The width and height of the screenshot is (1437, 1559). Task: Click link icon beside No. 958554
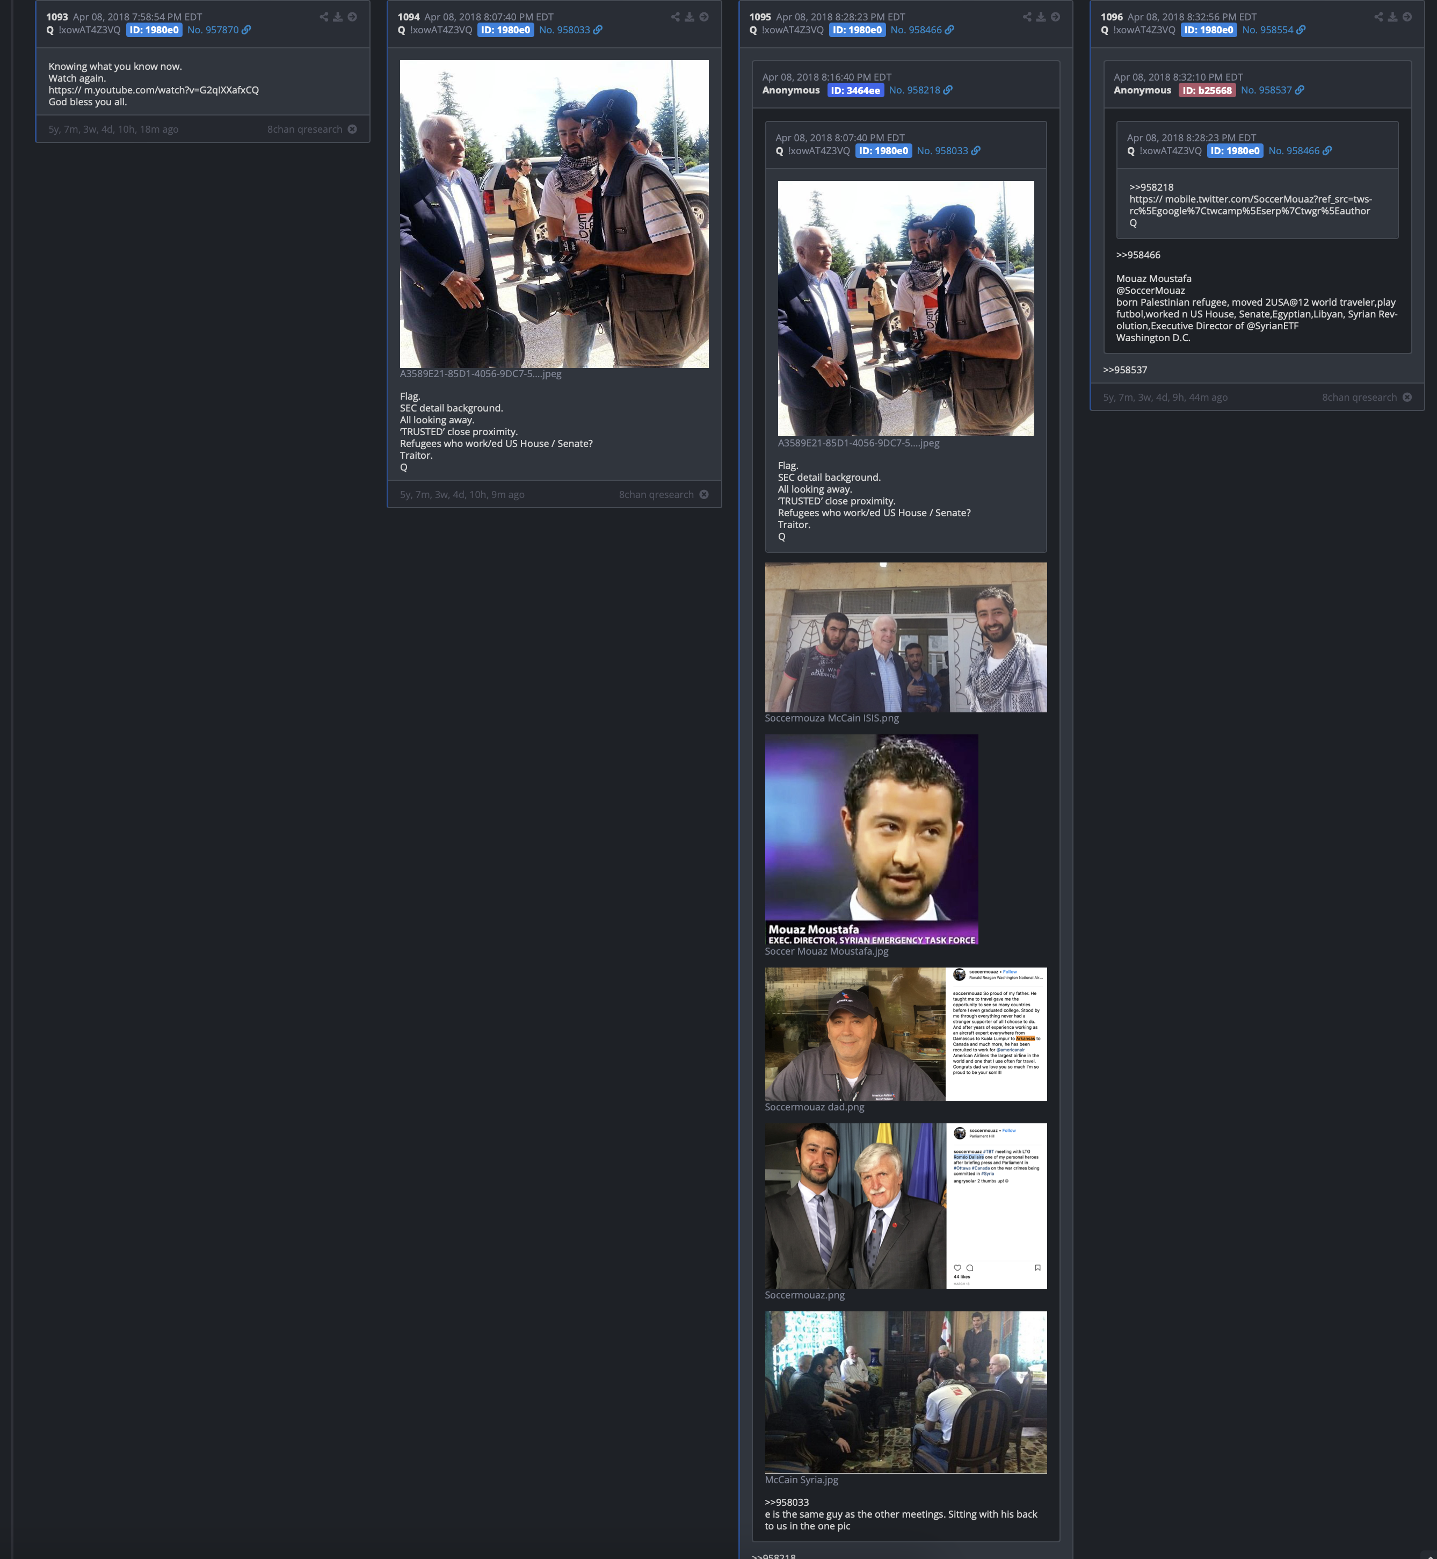1301,30
